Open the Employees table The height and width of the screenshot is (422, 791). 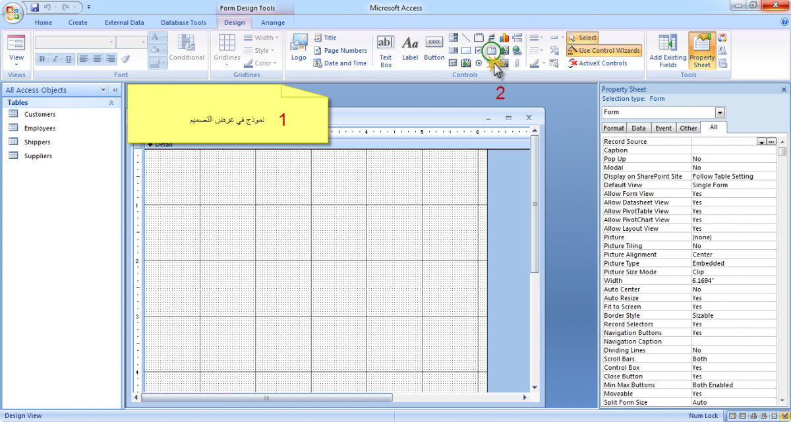coord(40,128)
